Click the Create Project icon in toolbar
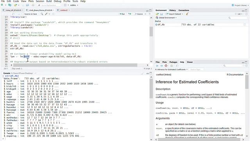The height and width of the screenshot is (141, 250). [x=10, y=5]
